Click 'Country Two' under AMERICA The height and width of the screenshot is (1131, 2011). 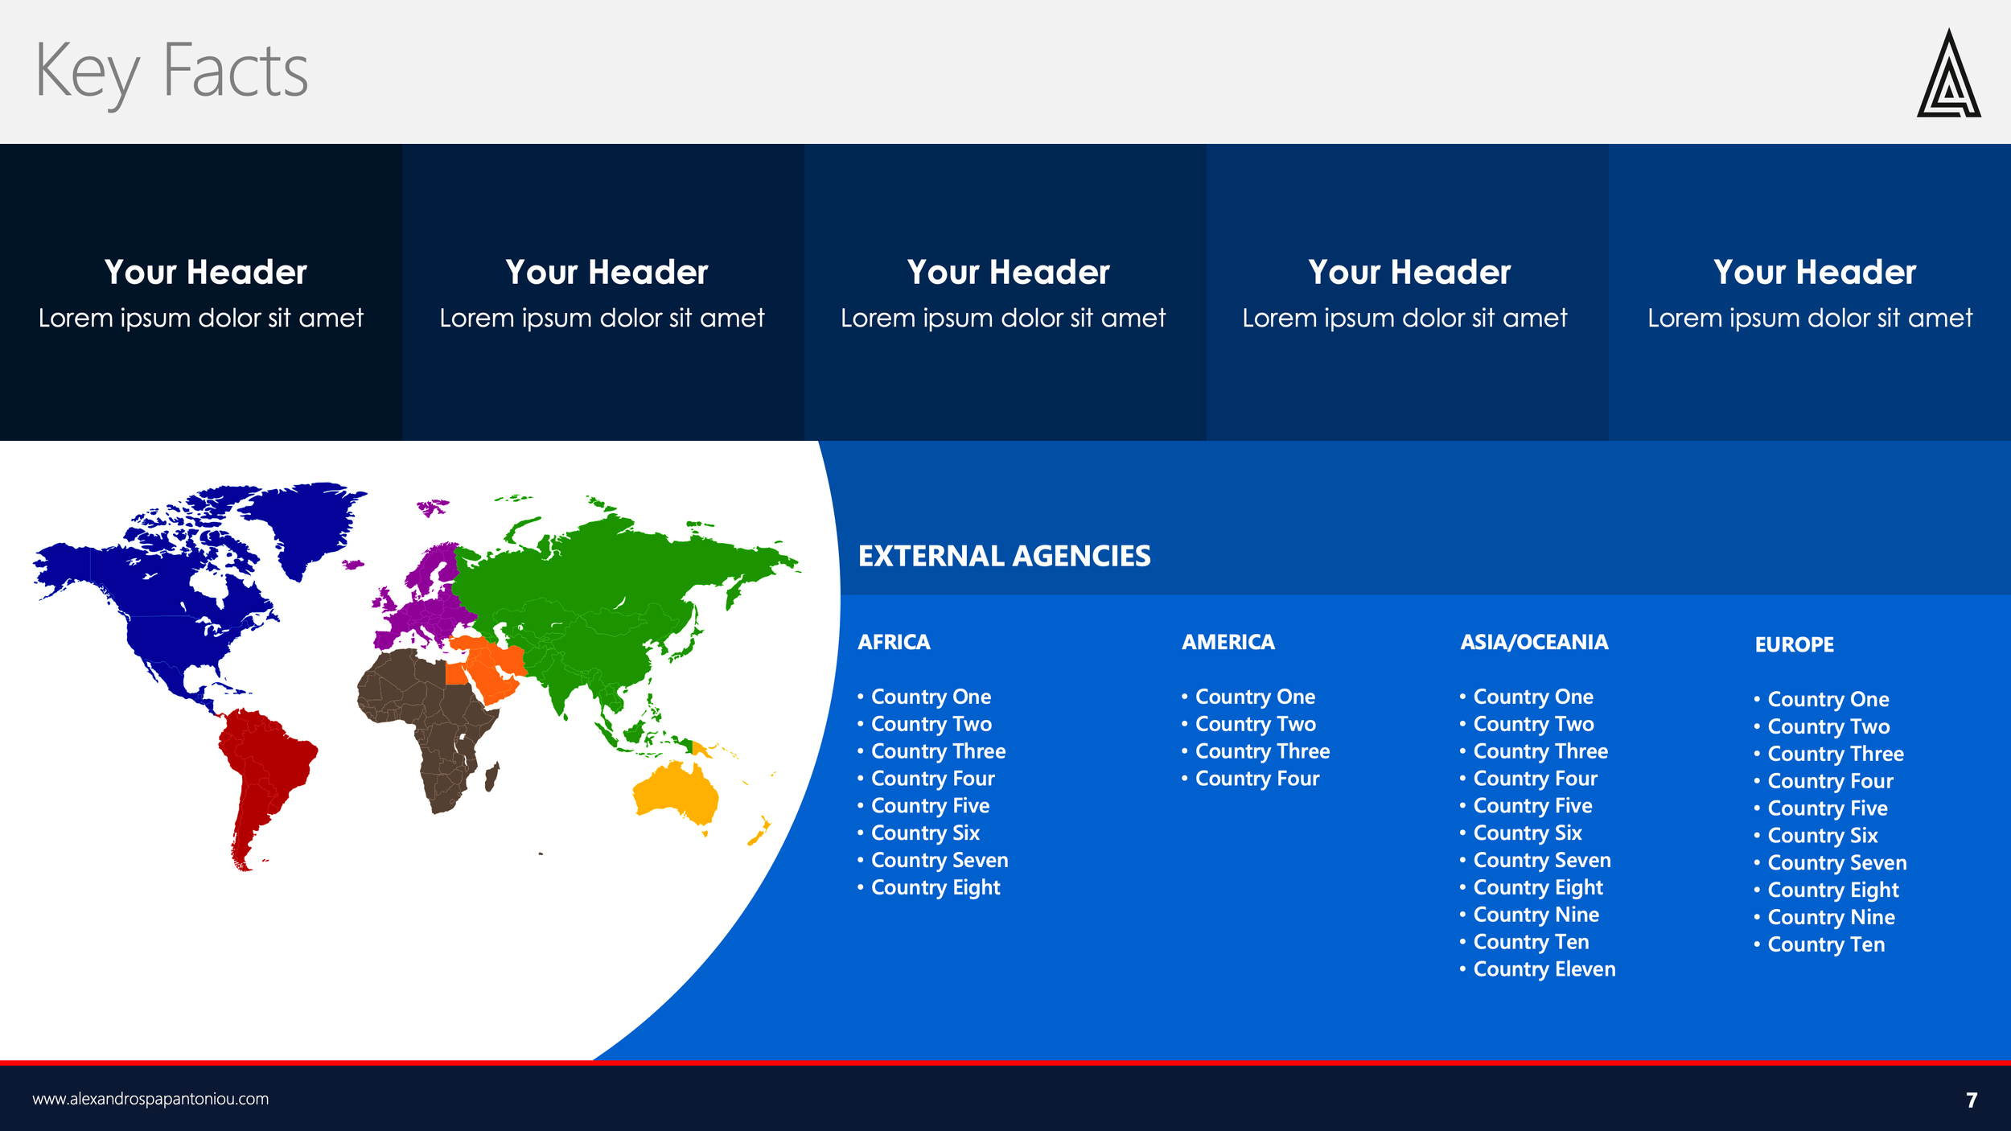pyautogui.click(x=1256, y=724)
